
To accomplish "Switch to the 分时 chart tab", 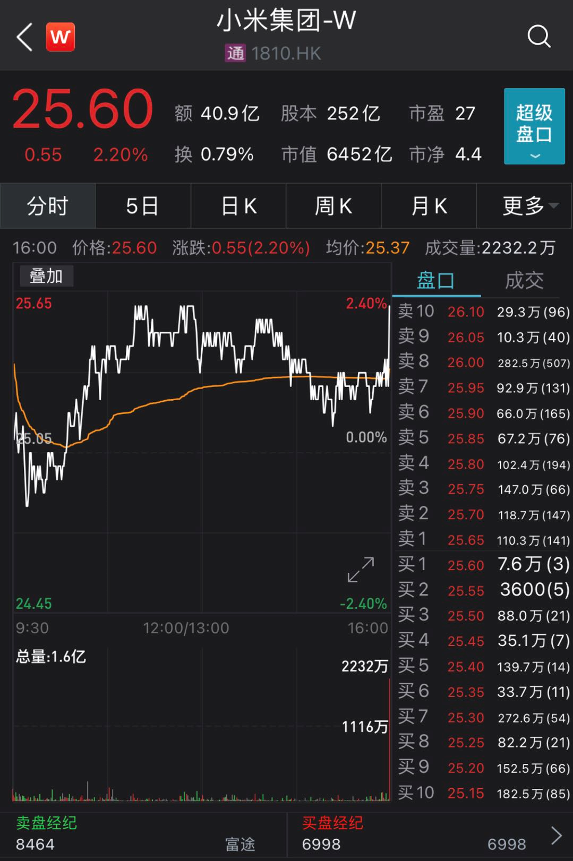I will click(48, 205).
